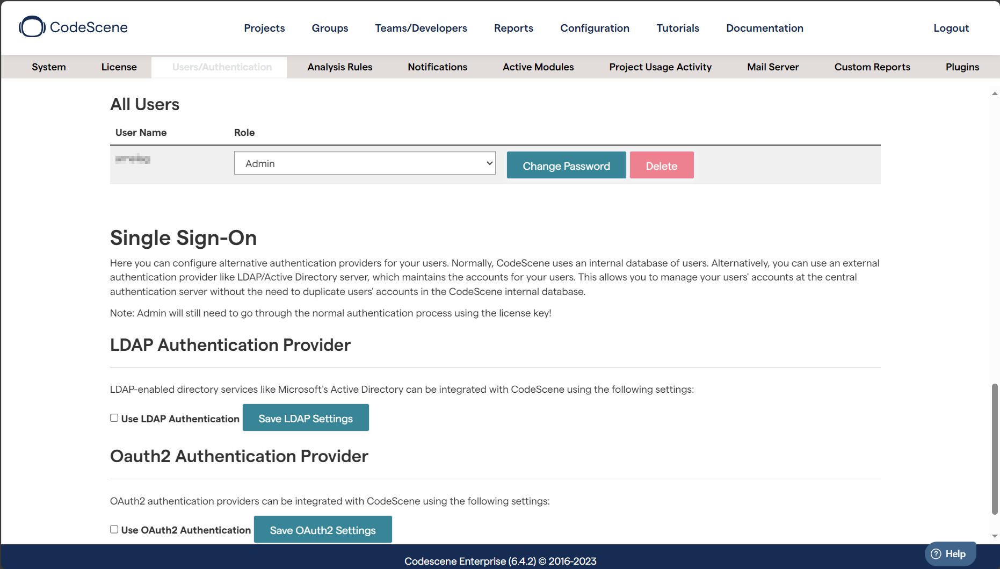Viewport: 1000px width, 569px height.
Task: Click Save LDAP Settings
Action: pyautogui.click(x=306, y=418)
